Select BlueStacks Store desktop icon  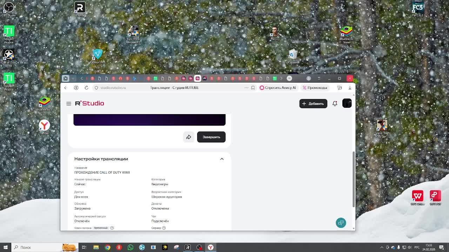coord(347,34)
